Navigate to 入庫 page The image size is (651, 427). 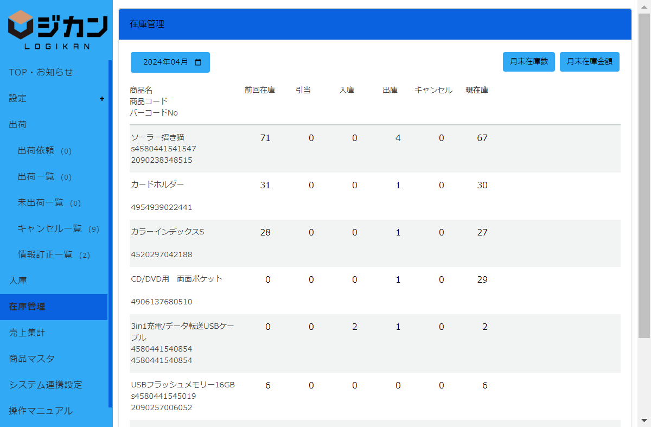[18, 281]
